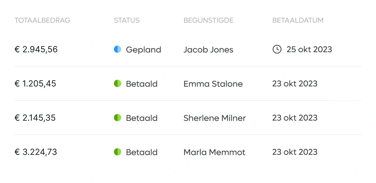Select the amount € 3.224,73

click(x=36, y=152)
